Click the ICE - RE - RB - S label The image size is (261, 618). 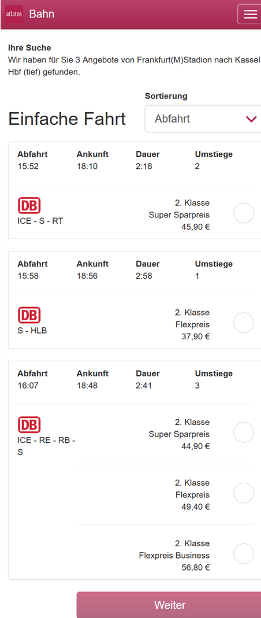click(46, 446)
